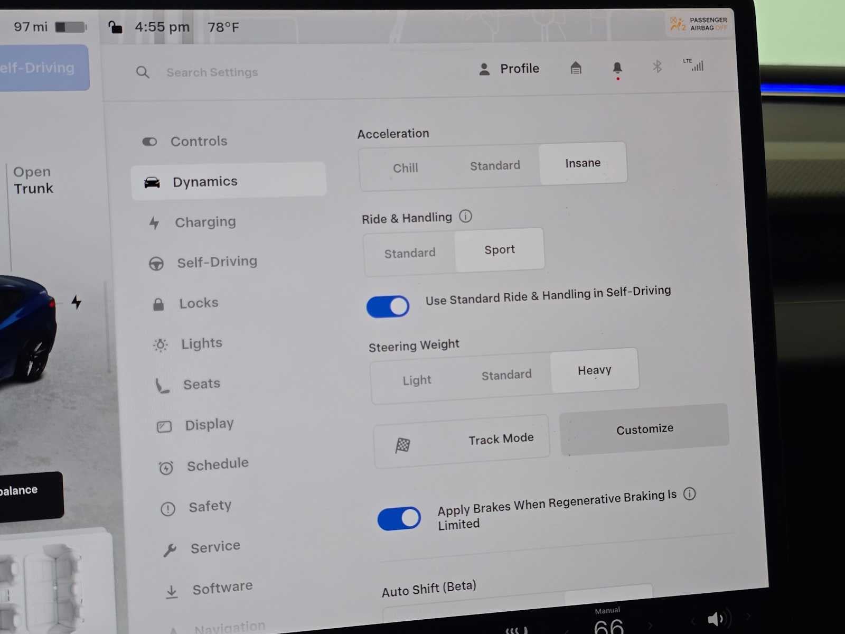This screenshot has height=634, width=845.
Task: Tap the Profile person icon
Action: tap(484, 69)
